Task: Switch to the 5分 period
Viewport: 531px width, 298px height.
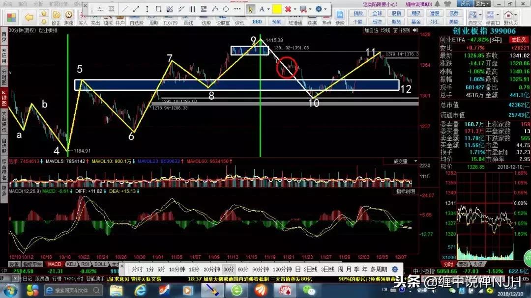Action: pyautogui.click(x=161, y=270)
